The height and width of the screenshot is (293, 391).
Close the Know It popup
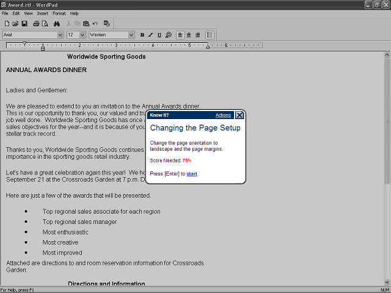239,115
